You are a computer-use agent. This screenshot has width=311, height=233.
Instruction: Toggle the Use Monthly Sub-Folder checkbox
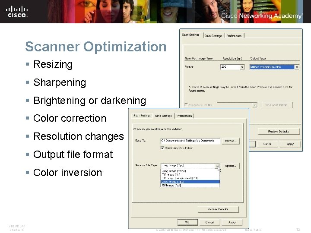pos(162,148)
